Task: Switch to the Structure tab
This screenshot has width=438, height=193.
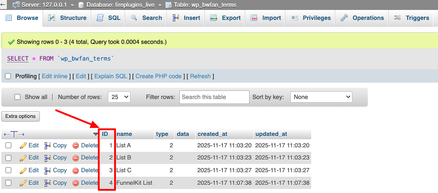Action: click(x=67, y=18)
